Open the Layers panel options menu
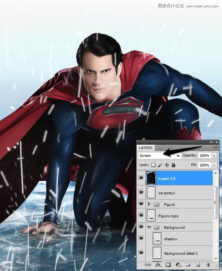Image resolution: width=222 pixels, height=271 pixels. point(215,148)
